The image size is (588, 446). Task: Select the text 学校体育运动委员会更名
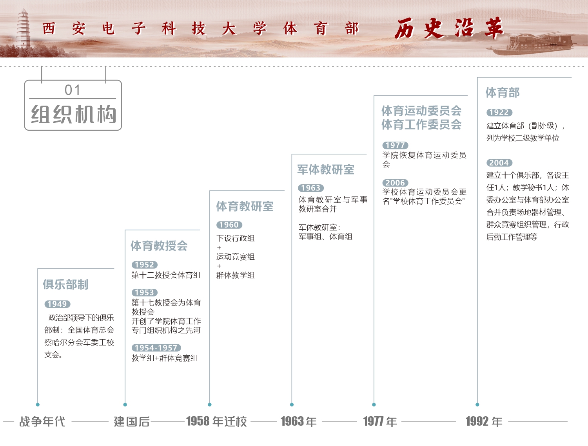coord(425,196)
